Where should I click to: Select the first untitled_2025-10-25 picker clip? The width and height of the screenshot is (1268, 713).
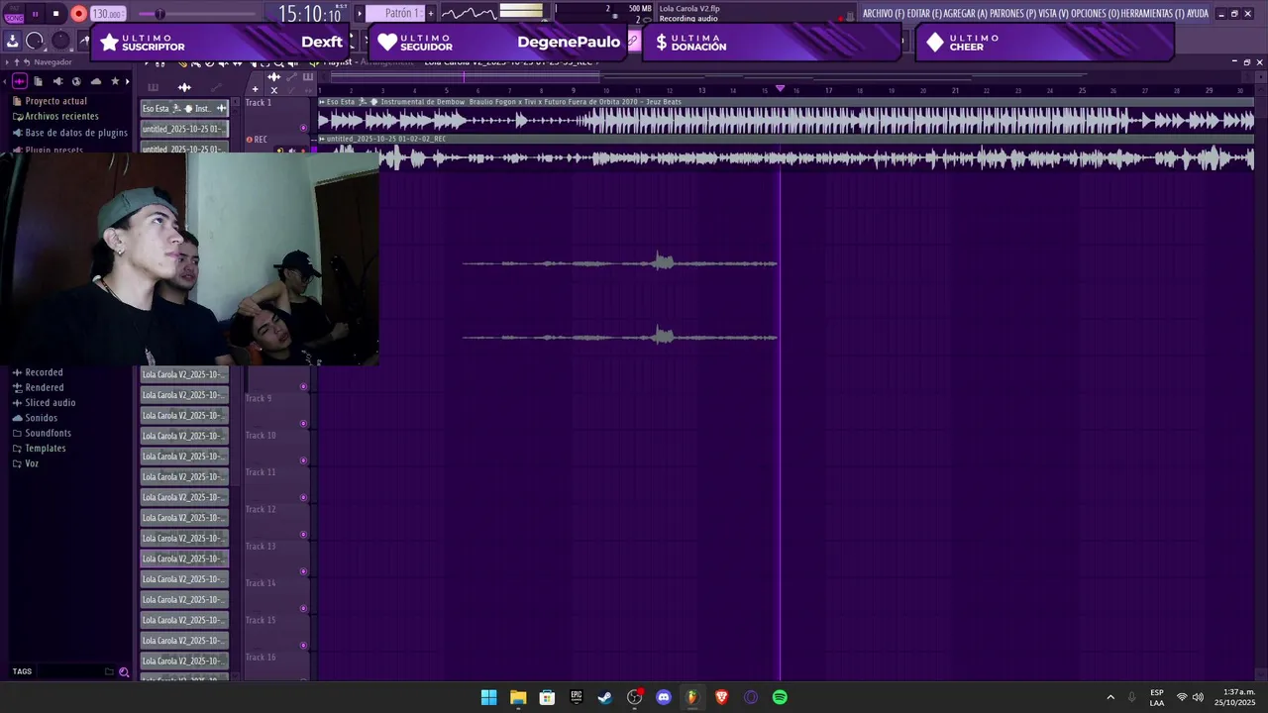pyautogui.click(x=184, y=129)
